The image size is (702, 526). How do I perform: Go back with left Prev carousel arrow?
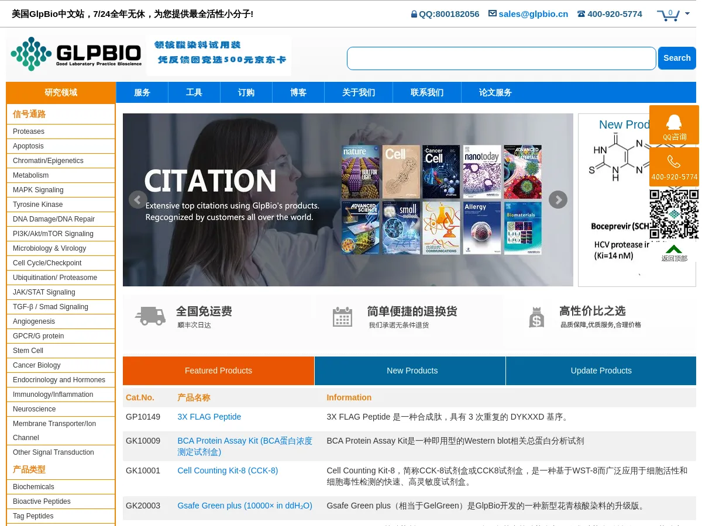pos(138,199)
